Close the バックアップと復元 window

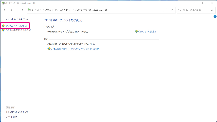(x=212, y=3)
